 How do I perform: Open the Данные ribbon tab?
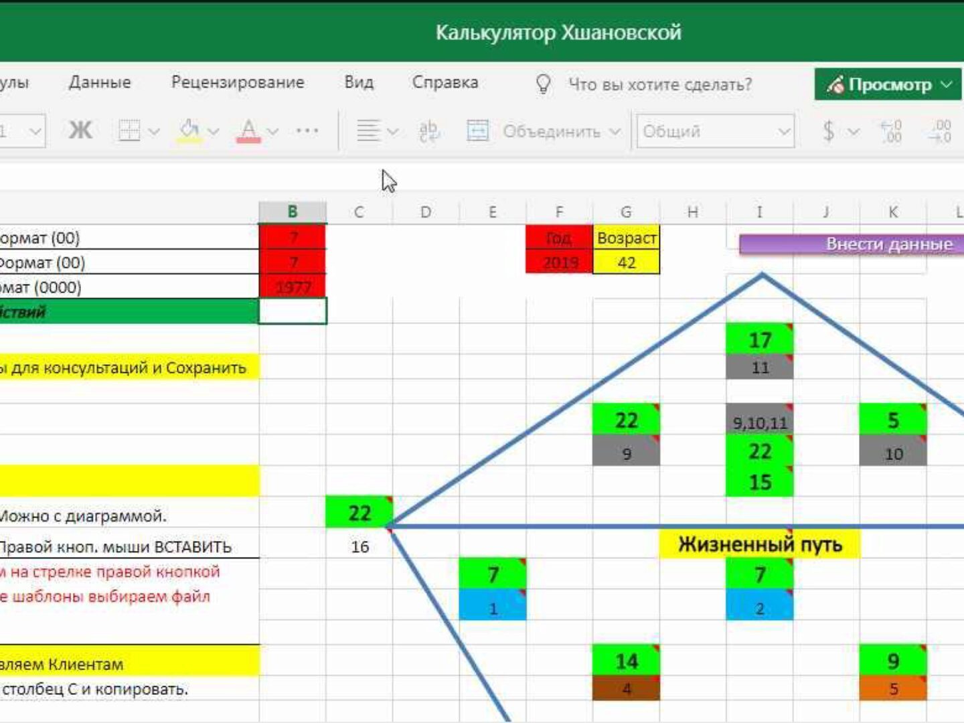click(100, 82)
